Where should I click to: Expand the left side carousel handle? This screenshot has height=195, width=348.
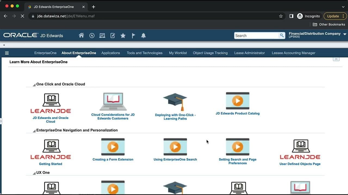coord(1,121)
